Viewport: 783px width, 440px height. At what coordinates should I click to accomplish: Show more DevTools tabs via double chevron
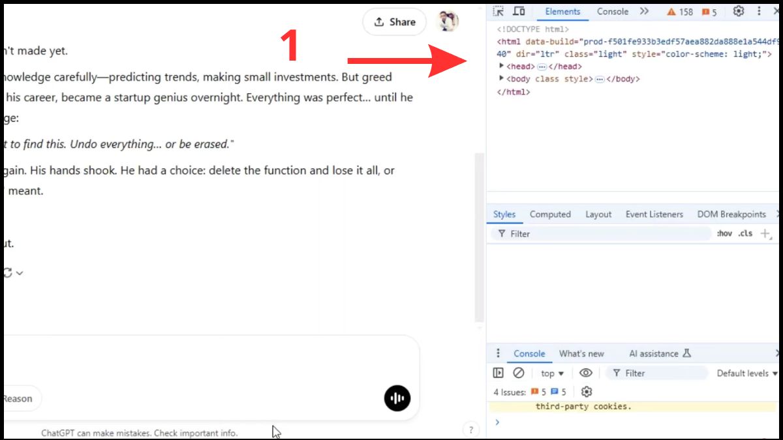point(644,11)
